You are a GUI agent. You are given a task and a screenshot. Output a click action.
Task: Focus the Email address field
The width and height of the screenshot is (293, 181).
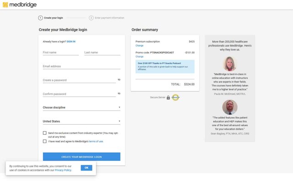(x=81, y=66)
